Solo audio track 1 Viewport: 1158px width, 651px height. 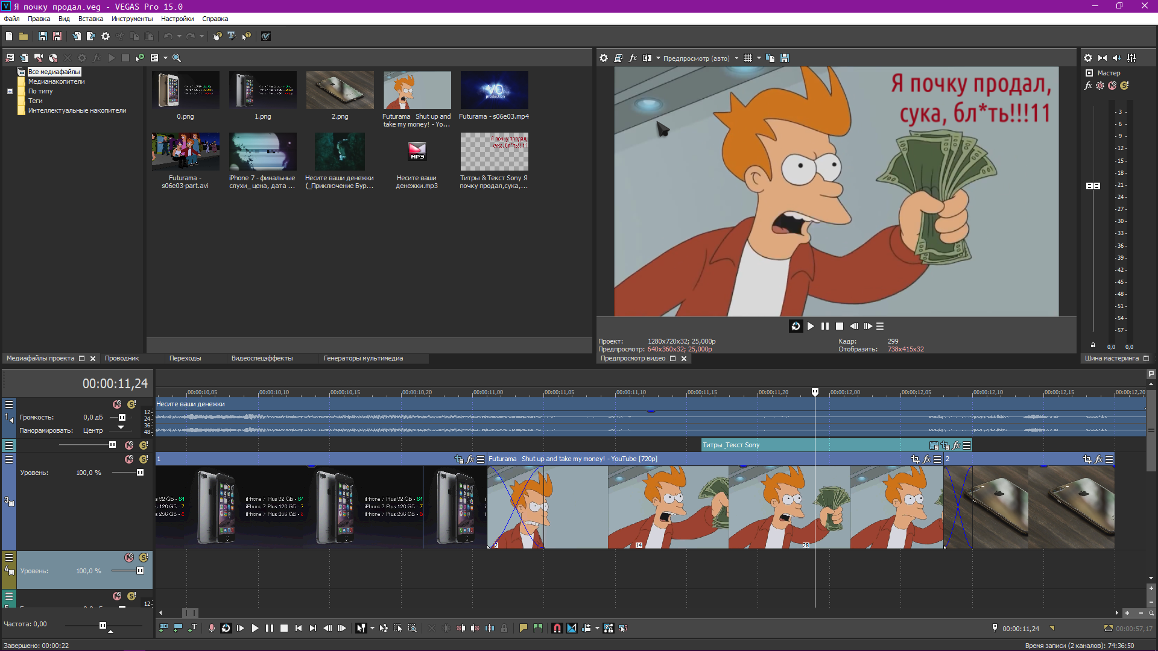click(131, 404)
